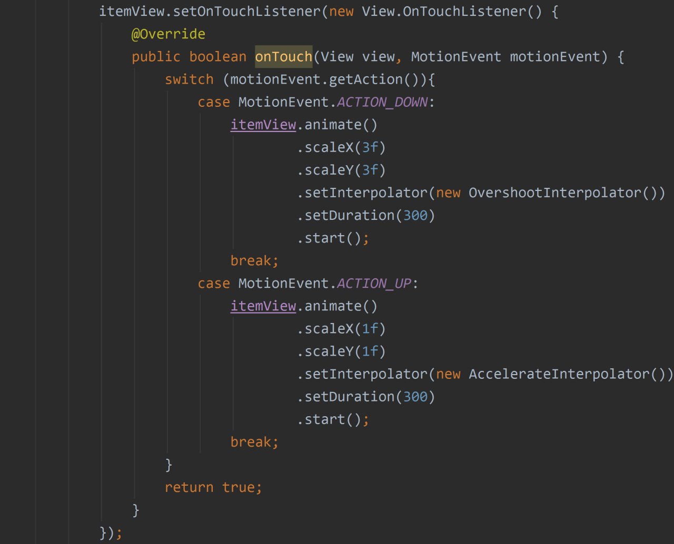Click the switch keyword
Screen dimensions: 674x544
189,79
